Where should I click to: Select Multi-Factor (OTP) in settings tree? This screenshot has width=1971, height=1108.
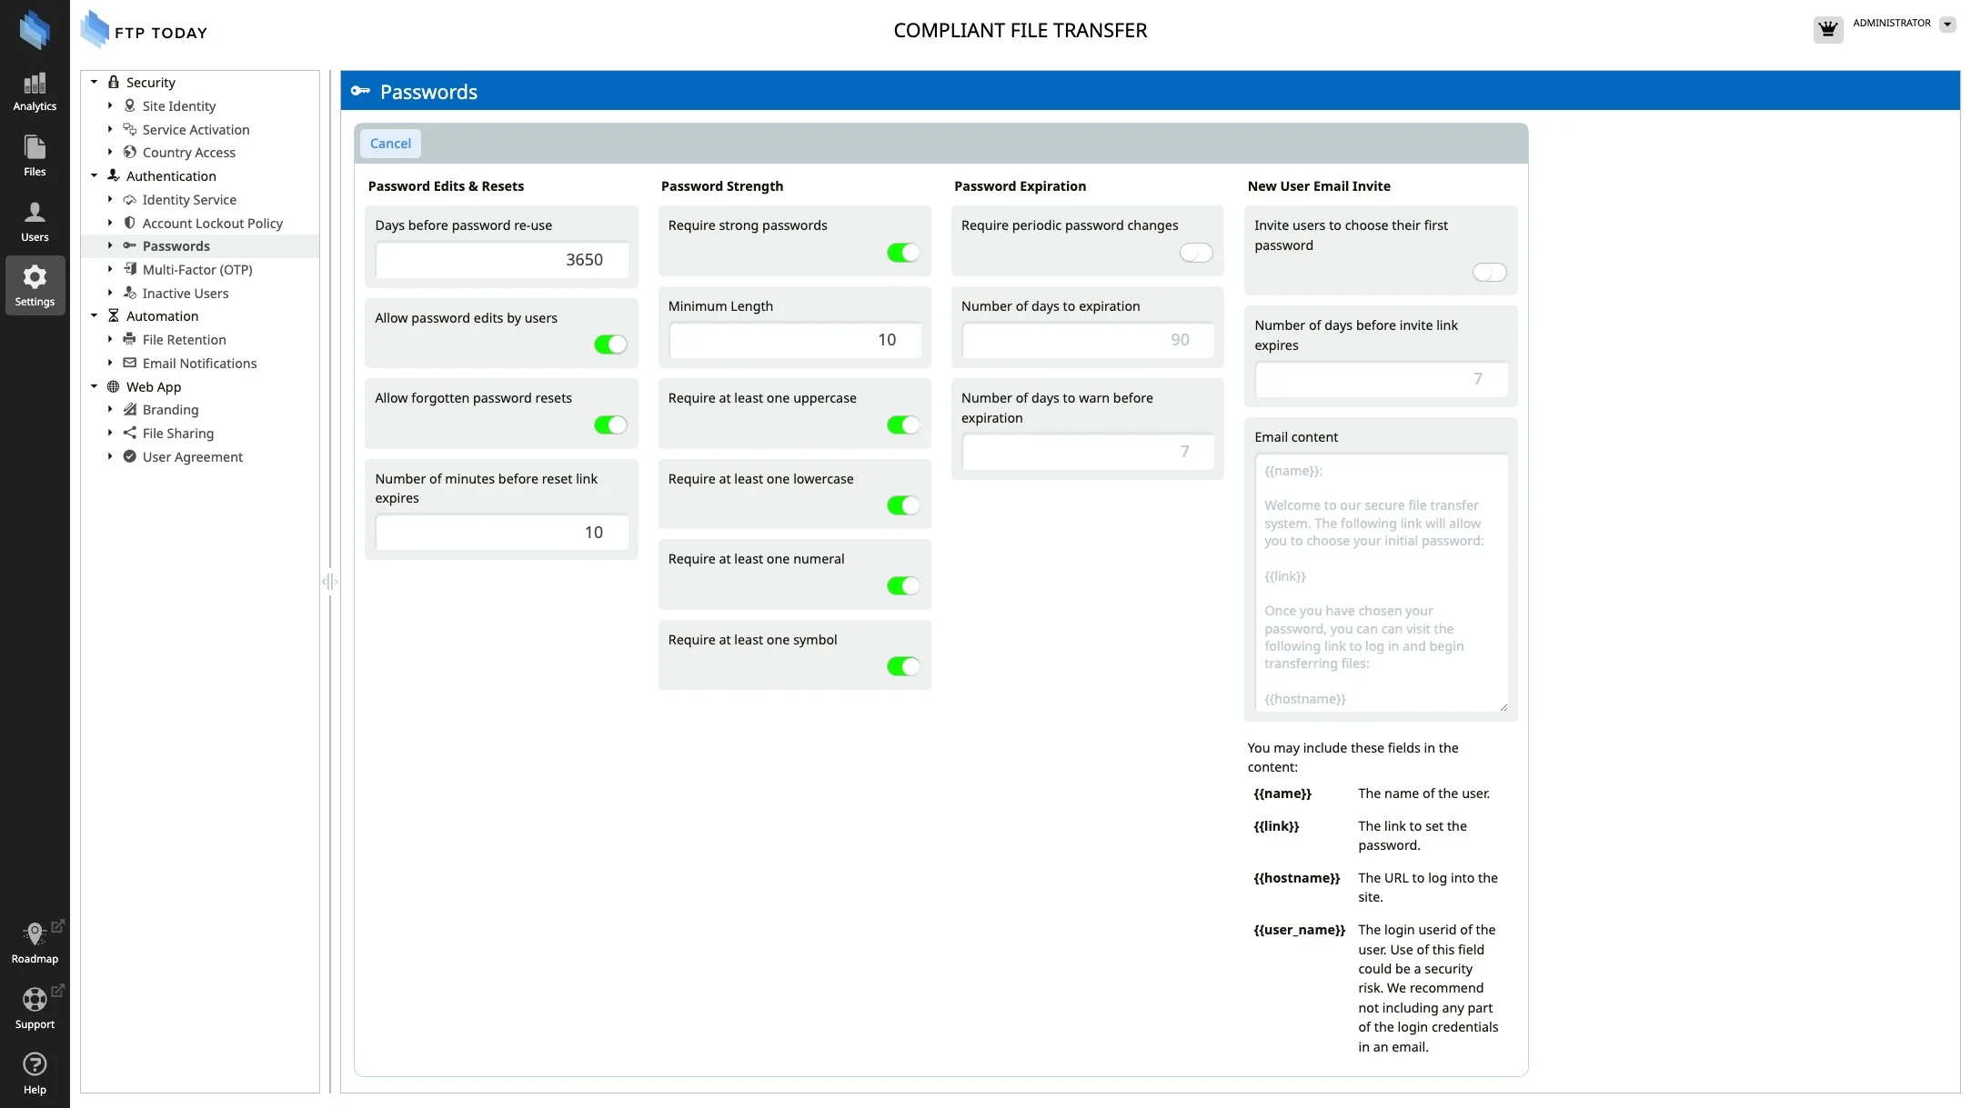[196, 270]
